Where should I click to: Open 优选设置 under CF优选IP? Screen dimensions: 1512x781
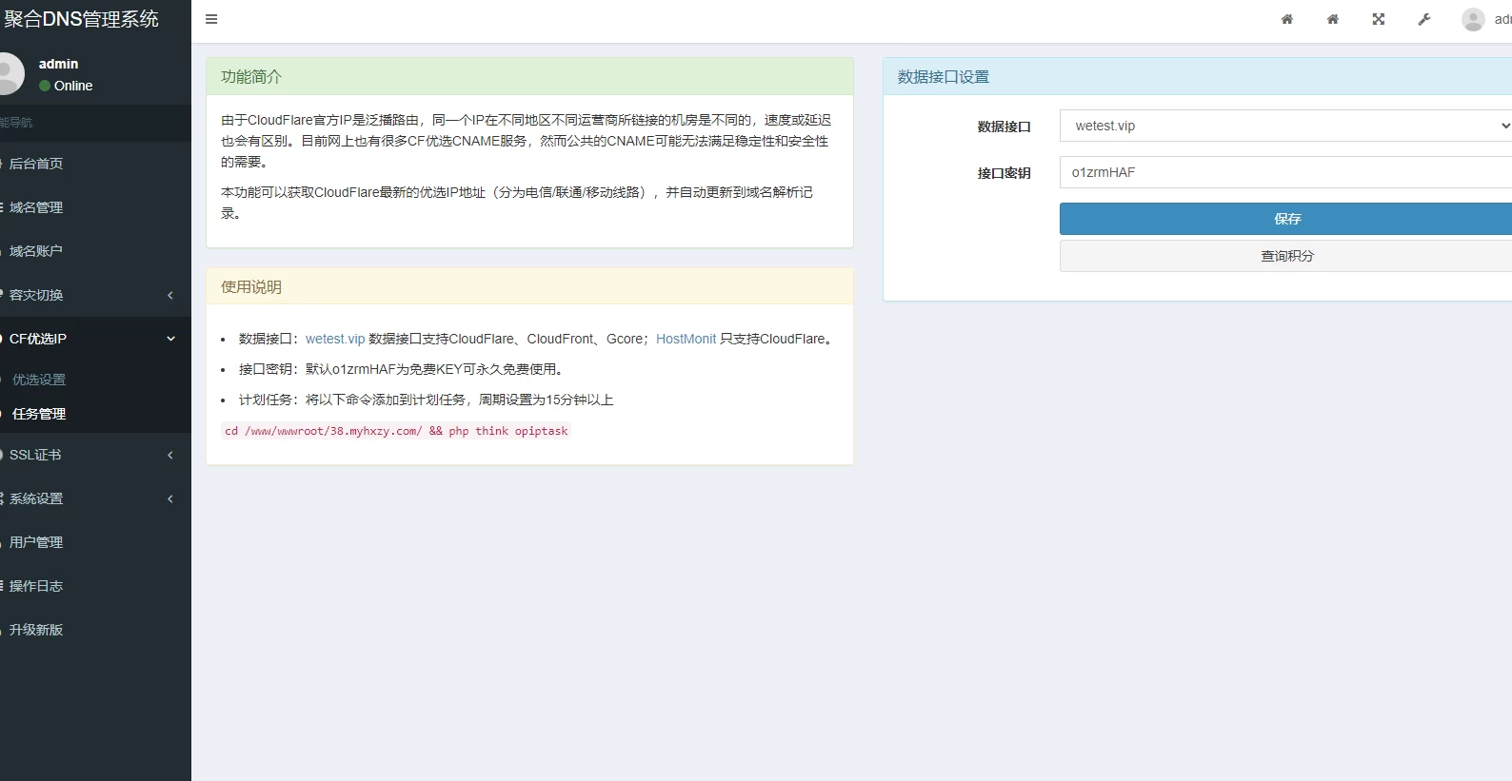[39, 380]
